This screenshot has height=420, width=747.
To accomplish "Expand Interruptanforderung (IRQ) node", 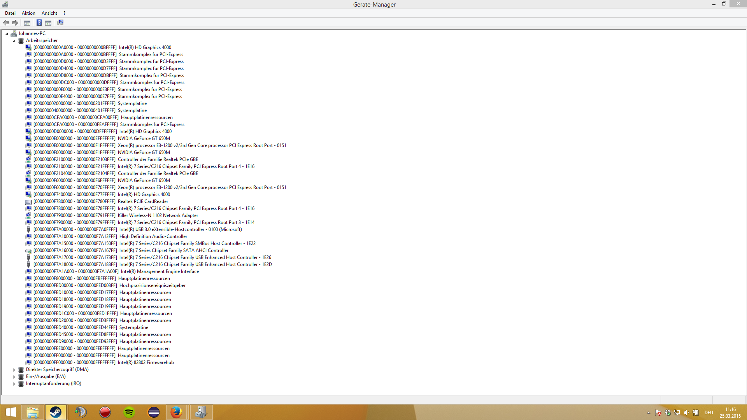I will click(x=14, y=384).
